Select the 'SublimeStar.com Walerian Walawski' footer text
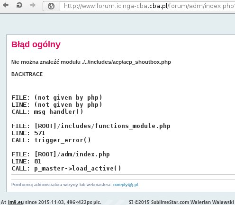235x205 pixels. [x=192, y=202]
